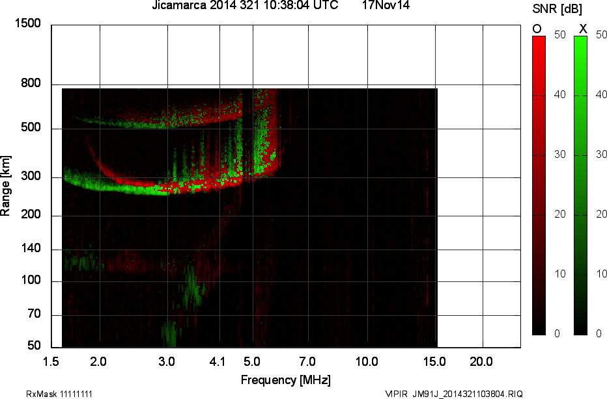Click the '140' range axis tick label
The width and height of the screenshot is (607, 399).
[x=31, y=248]
